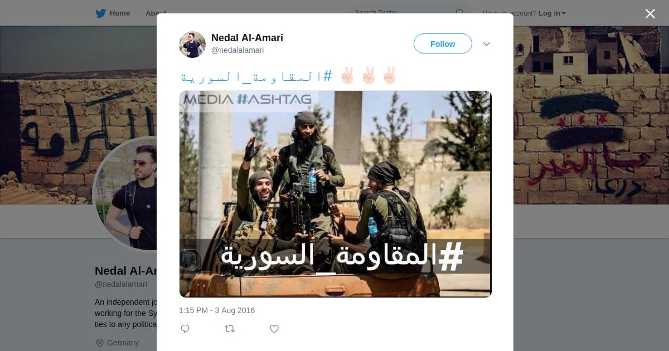Open the tweet's attached photo

(x=335, y=194)
